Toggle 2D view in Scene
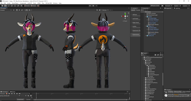The image size is (191, 101). click(14, 10)
